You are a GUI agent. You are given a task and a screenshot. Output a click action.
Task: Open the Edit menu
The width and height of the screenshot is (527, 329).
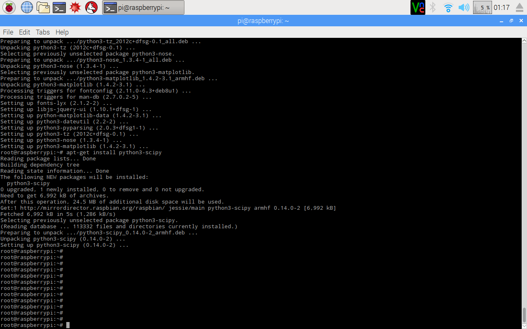25,32
